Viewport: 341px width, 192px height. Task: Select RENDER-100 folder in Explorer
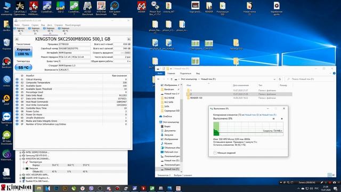point(196,98)
